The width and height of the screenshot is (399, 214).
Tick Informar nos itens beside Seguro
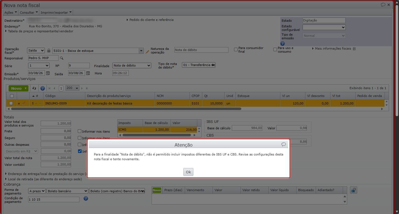(x=80, y=138)
